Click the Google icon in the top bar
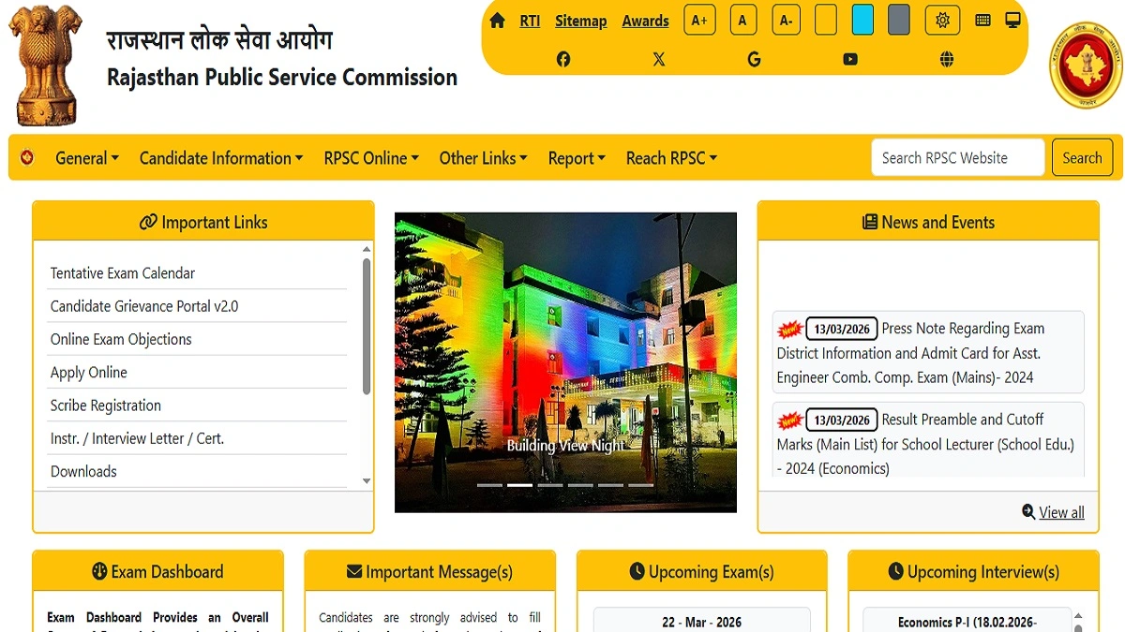 (x=754, y=58)
